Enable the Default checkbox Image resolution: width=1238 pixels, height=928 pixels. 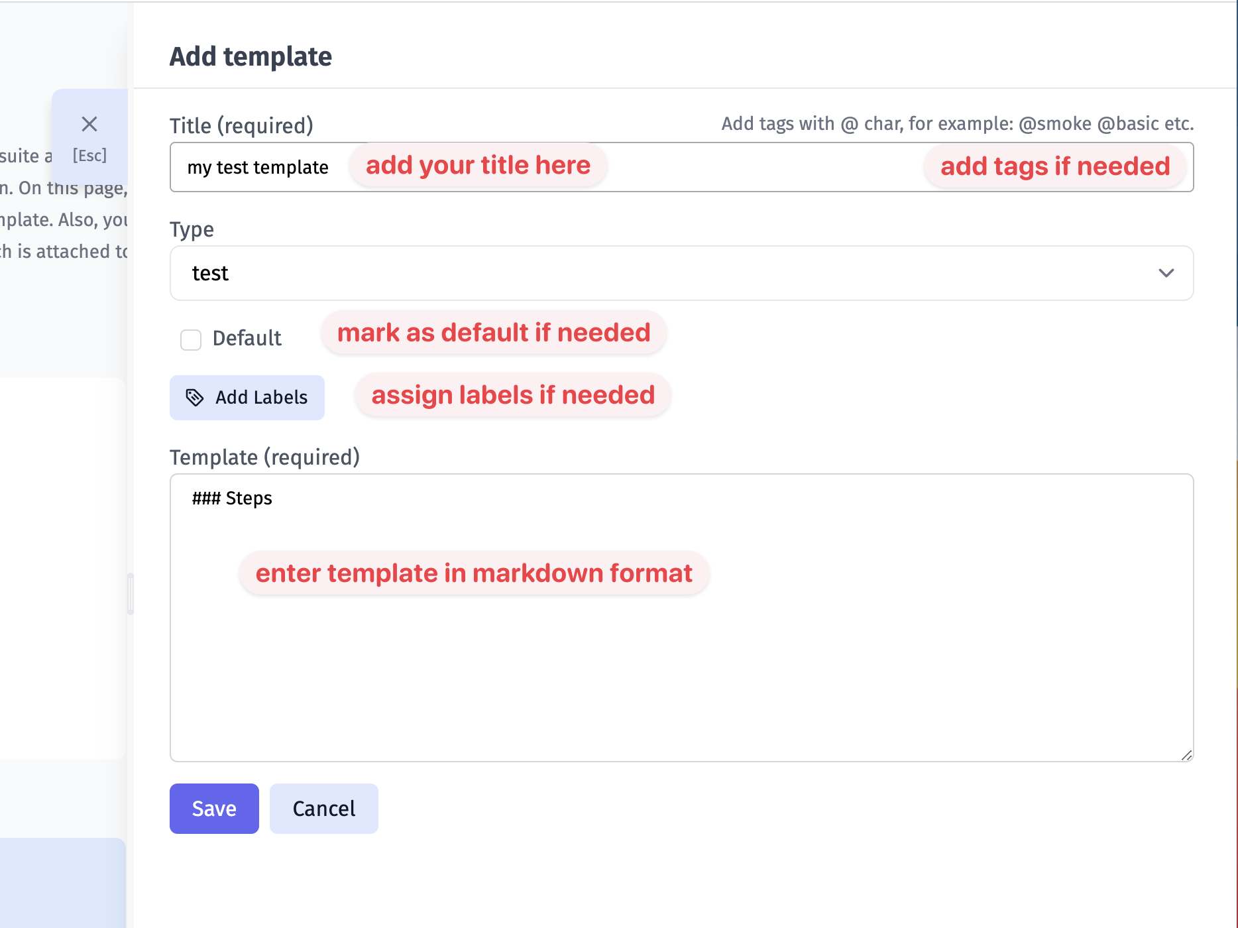click(191, 339)
